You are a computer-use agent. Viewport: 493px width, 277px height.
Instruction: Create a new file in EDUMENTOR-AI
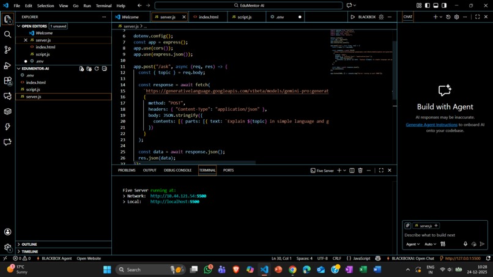click(x=81, y=68)
